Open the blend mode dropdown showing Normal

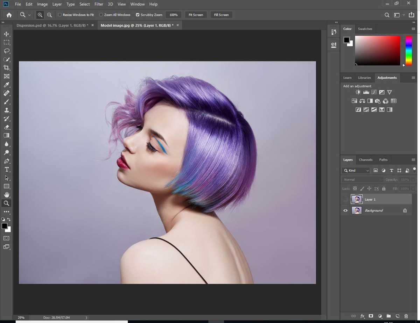362,179
